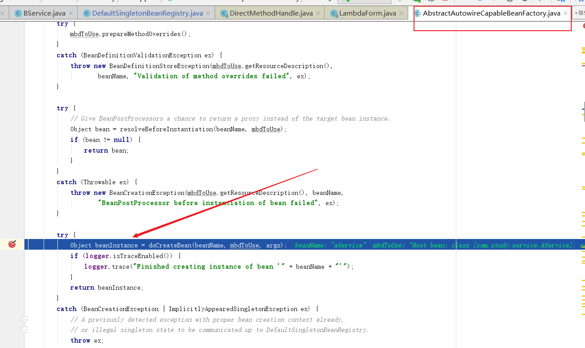
Task: Click BeanDefinitionValidationException in the catch clause
Action: [141, 55]
